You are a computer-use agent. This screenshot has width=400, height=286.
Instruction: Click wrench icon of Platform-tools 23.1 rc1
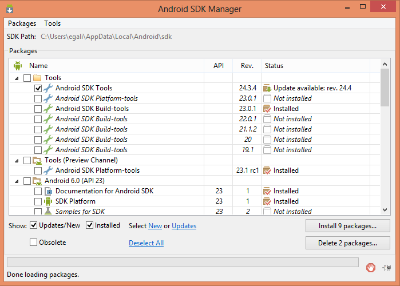(x=48, y=170)
